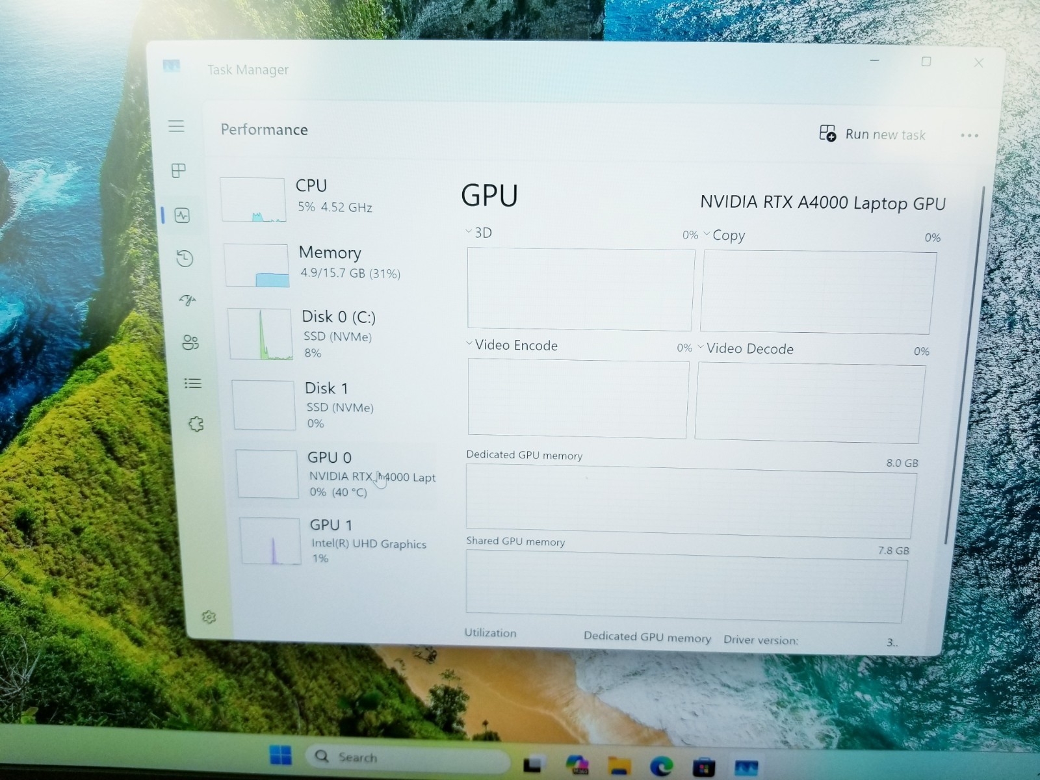1040x780 pixels.
Task: Open the Startup apps page icon
Action: (x=188, y=300)
